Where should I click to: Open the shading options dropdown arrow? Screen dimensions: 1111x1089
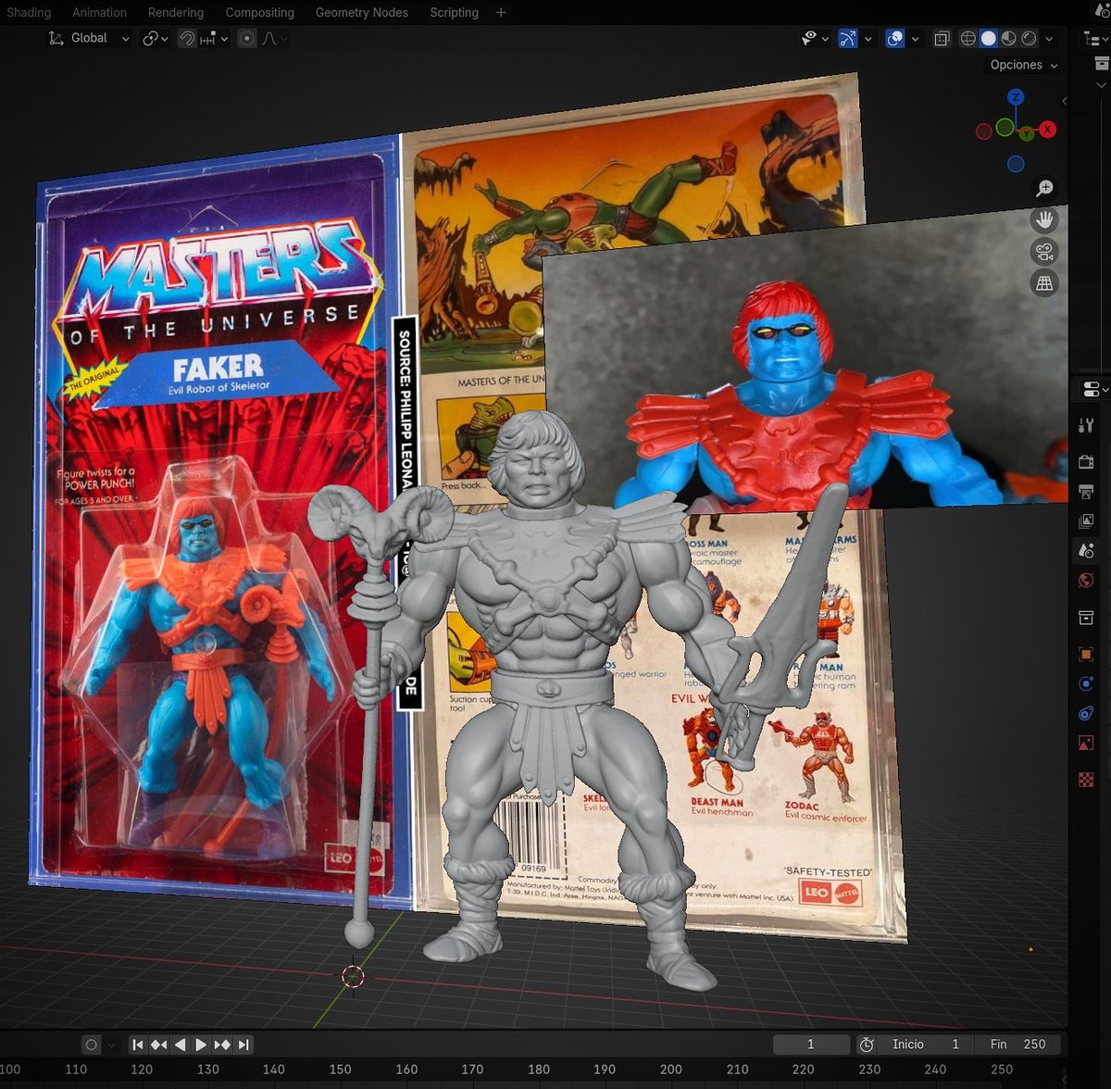pyautogui.click(x=1049, y=38)
